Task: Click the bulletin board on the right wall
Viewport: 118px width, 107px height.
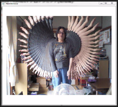Action: pyautogui.click(x=105, y=37)
